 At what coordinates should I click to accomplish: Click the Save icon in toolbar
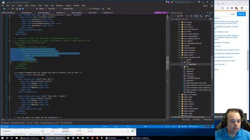pos(20,9)
